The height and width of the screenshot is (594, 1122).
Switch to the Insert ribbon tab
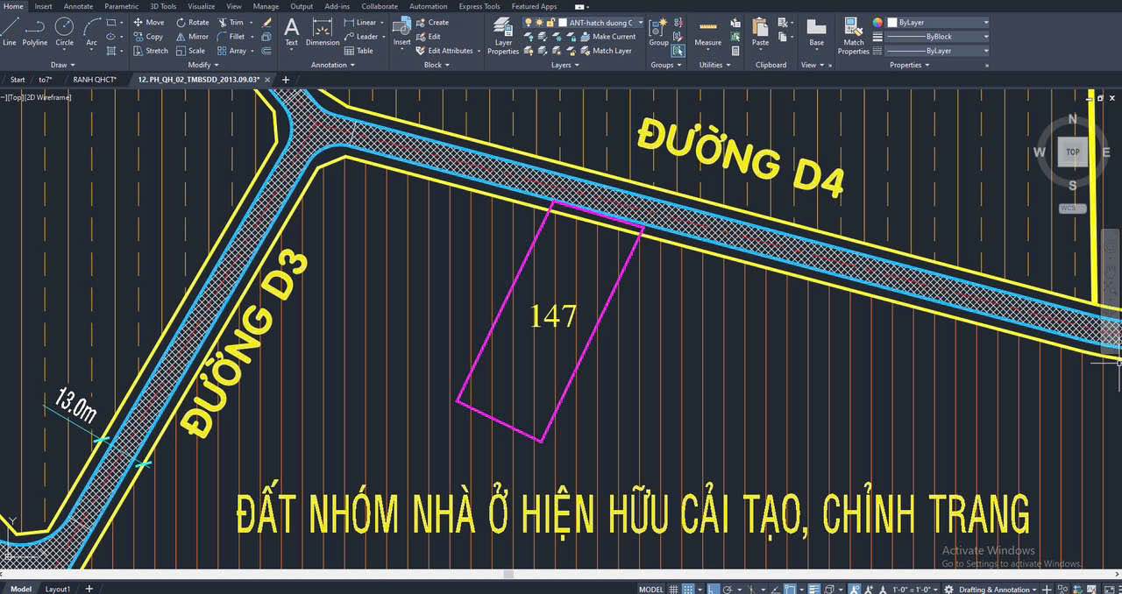pos(43,6)
